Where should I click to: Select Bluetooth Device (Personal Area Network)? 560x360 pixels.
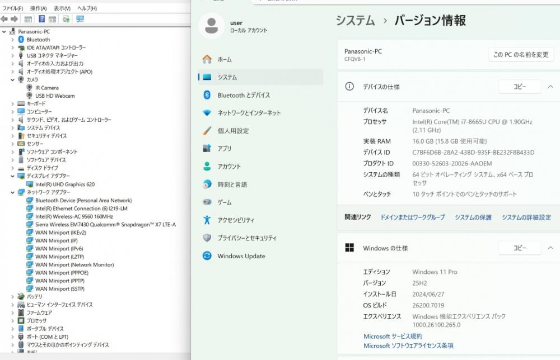[83, 200]
